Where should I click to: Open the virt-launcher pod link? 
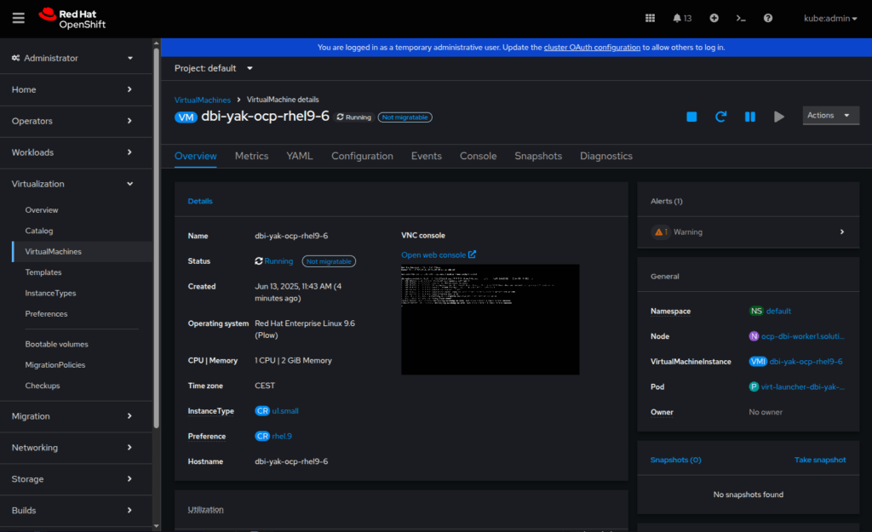(802, 387)
